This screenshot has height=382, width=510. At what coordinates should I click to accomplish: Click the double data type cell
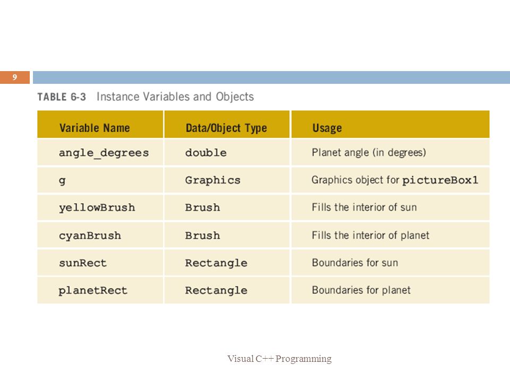[x=227, y=152]
